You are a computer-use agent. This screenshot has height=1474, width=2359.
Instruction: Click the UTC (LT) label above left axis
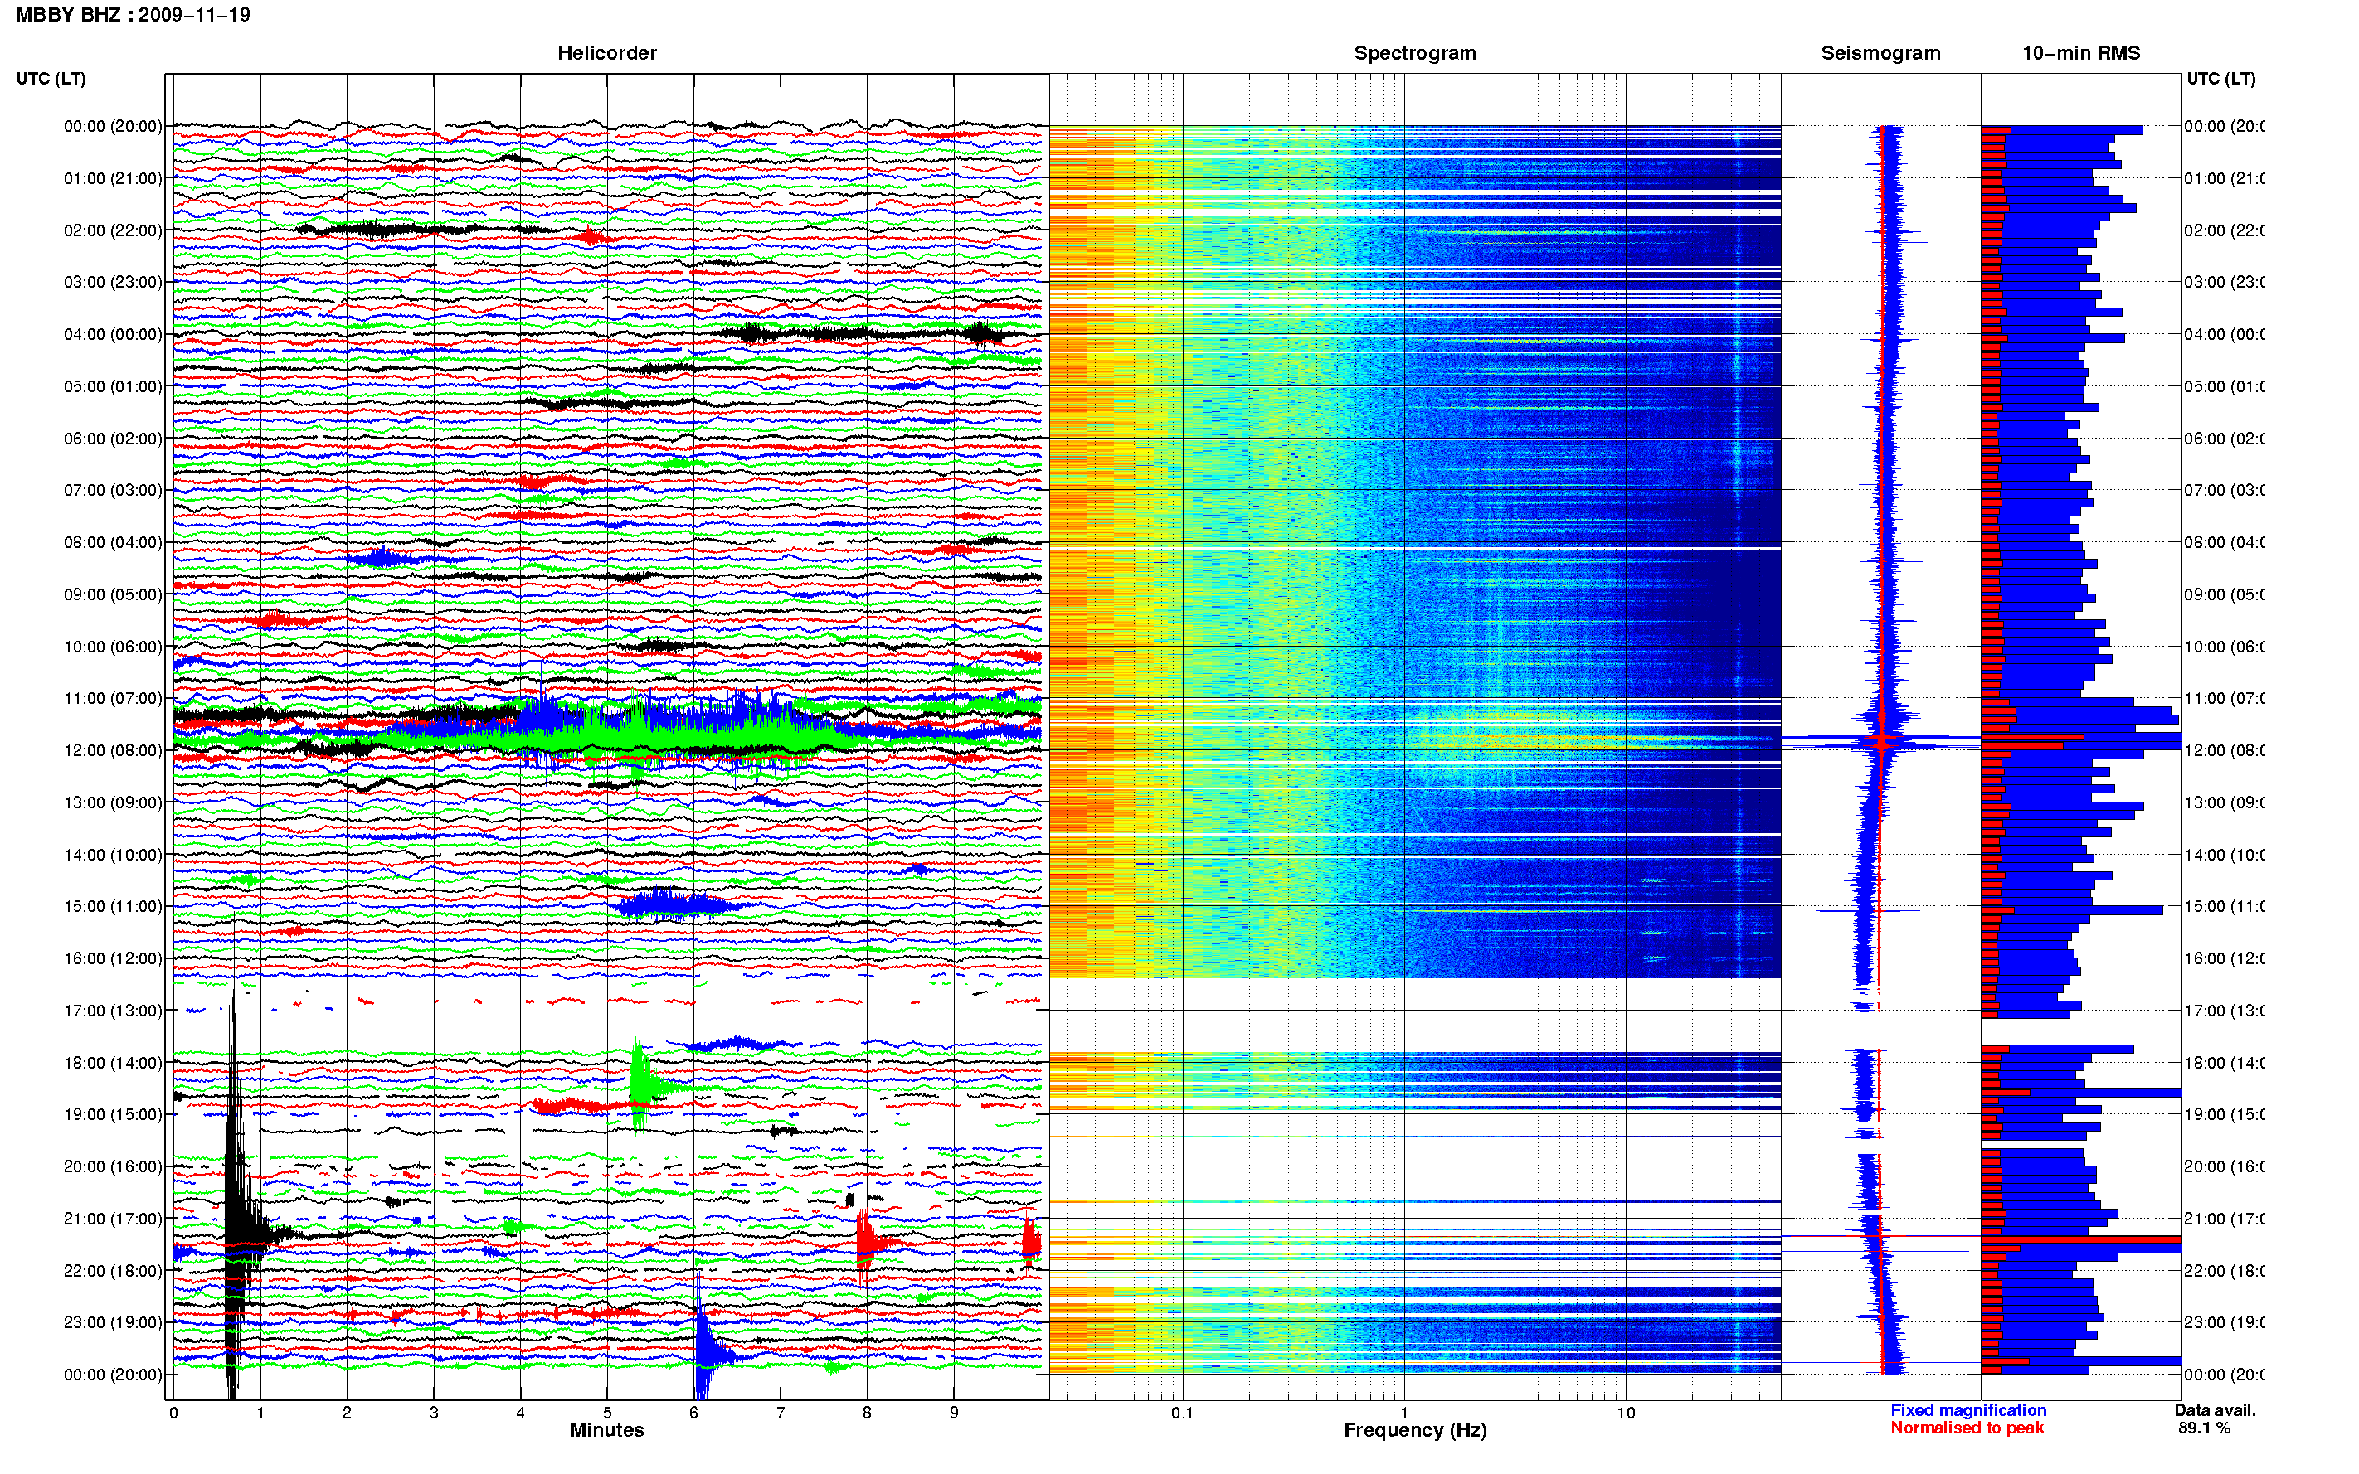pyautogui.click(x=51, y=78)
